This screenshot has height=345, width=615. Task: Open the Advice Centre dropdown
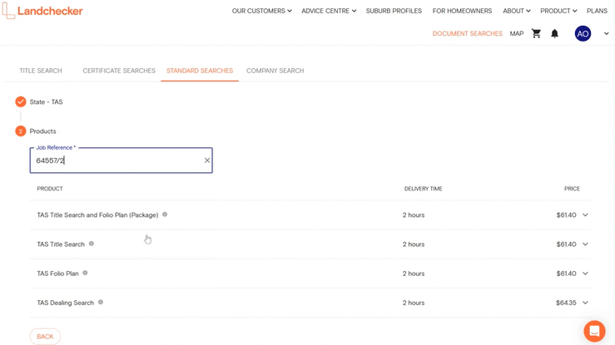point(329,11)
